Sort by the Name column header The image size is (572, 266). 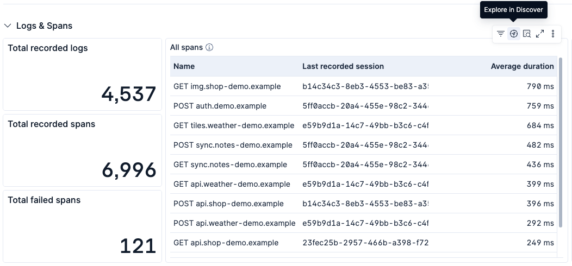click(x=184, y=66)
